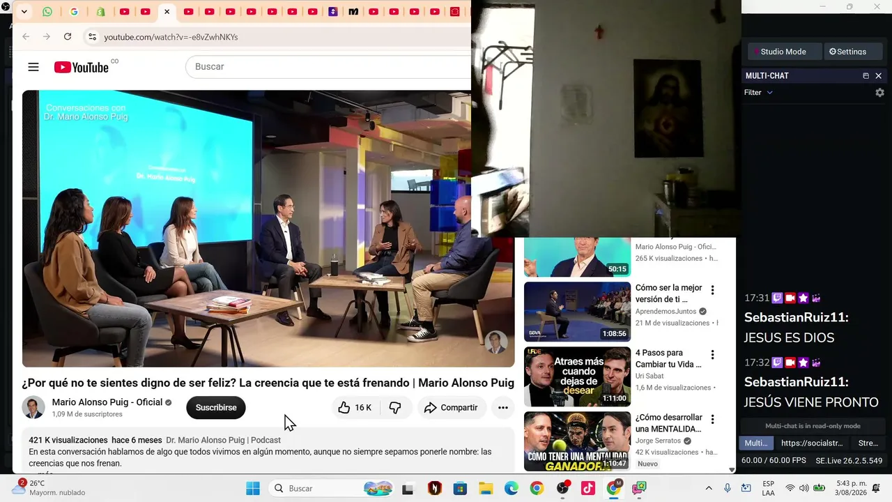This screenshot has height=502, width=892.
Task: Select the Multi... dock tab
Action: coord(756,443)
